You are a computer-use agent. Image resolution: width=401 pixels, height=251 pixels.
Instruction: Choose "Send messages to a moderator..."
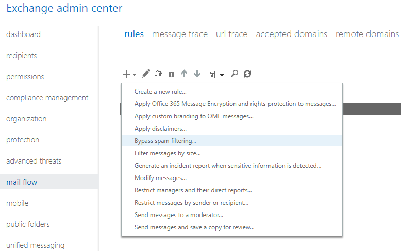[179, 215]
